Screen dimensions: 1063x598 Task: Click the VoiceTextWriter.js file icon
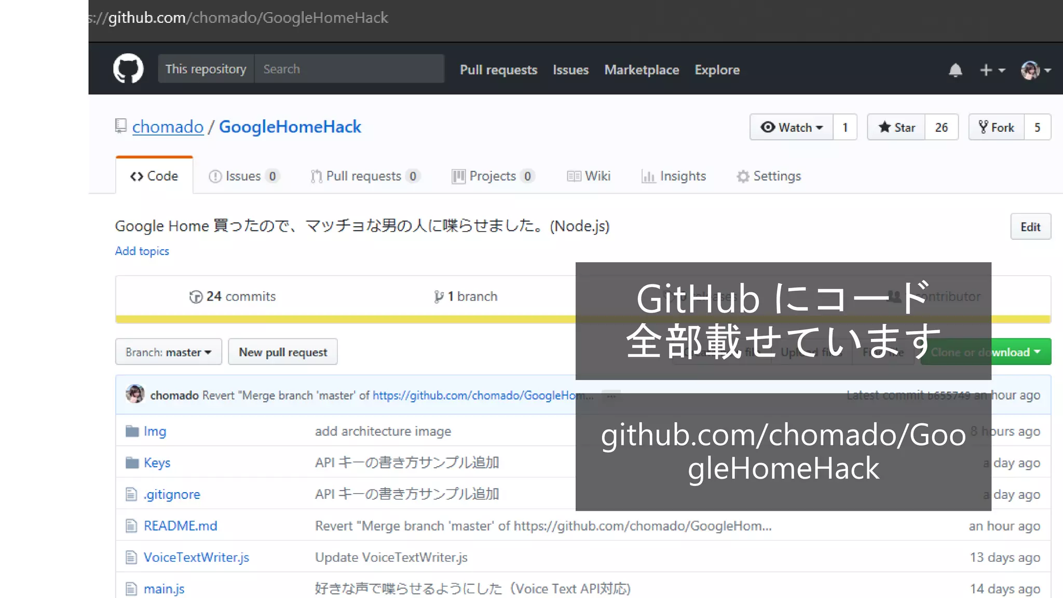click(x=131, y=557)
